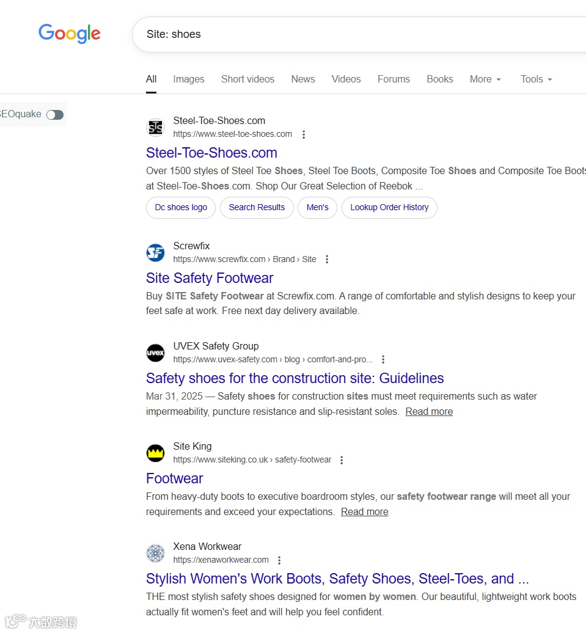Open the Tools dropdown
Image resolution: width=586 pixels, height=633 pixels.
click(x=536, y=79)
